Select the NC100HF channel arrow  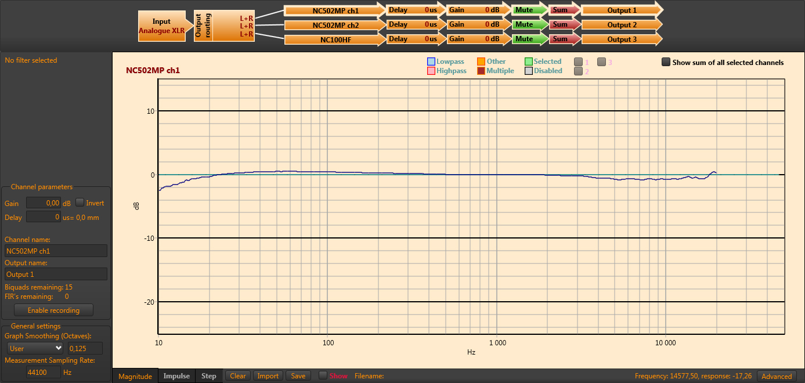click(335, 39)
